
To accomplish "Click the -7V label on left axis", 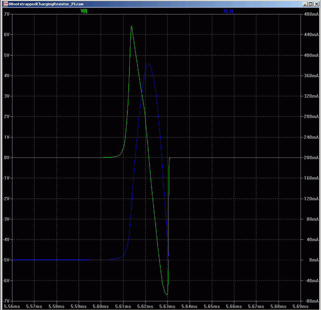I will point(6,301).
